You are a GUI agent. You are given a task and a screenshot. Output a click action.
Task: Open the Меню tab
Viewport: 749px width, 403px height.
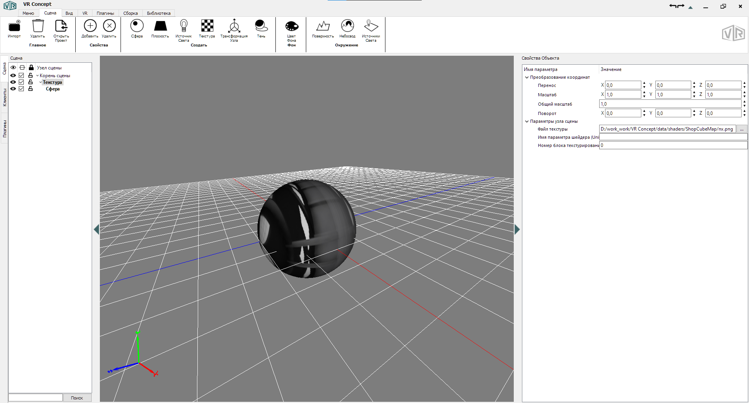click(28, 13)
